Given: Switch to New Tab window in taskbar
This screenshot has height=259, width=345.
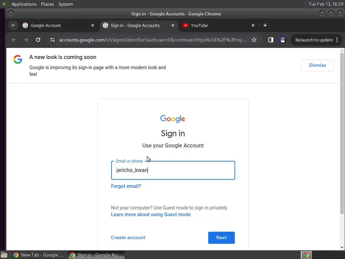Looking at the screenshot, I should (38, 255).
